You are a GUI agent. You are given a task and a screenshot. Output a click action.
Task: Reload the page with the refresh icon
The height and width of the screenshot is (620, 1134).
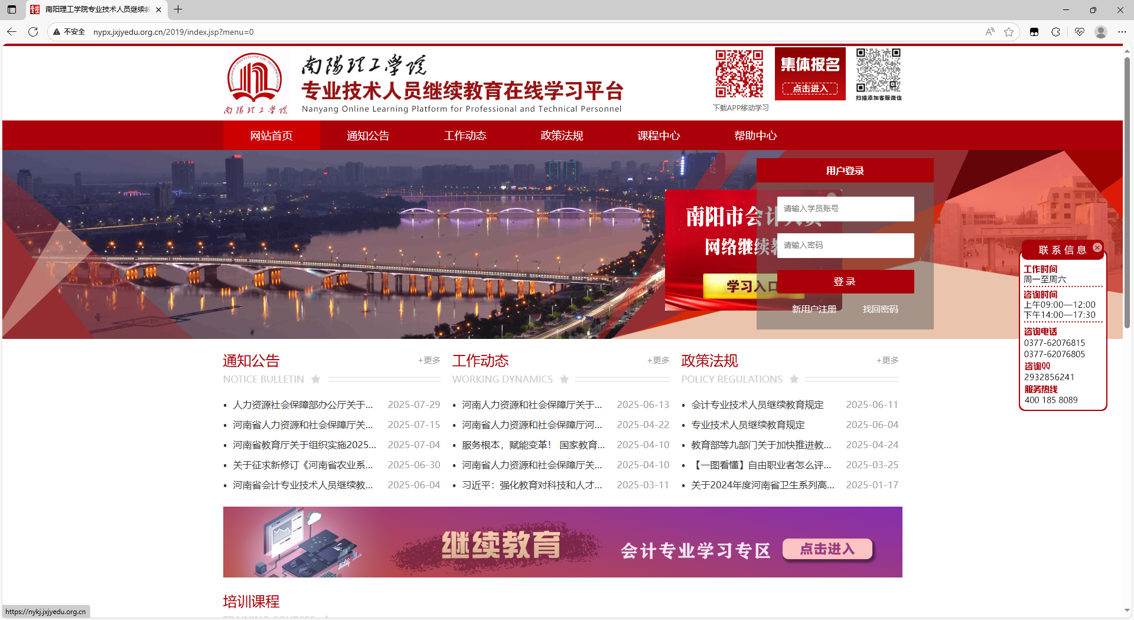click(x=33, y=32)
